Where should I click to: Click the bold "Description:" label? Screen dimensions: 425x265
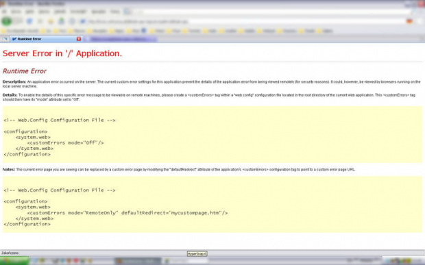tap(14, 81)
